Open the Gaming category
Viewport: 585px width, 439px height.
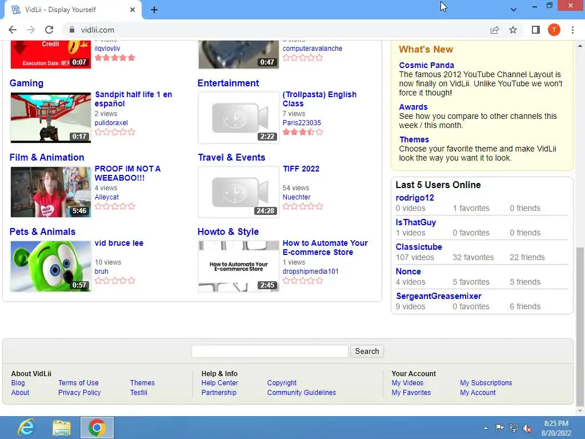(26, 83)
